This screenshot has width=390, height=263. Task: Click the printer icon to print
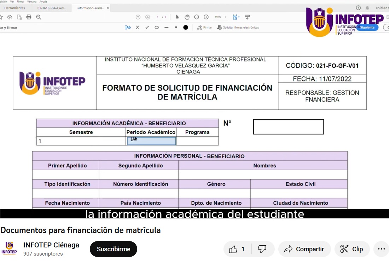pyautogui.click(x=29, y=17)
